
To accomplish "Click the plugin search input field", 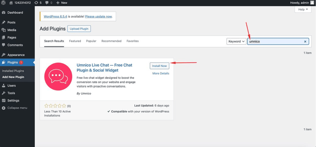I will (275, 41).
